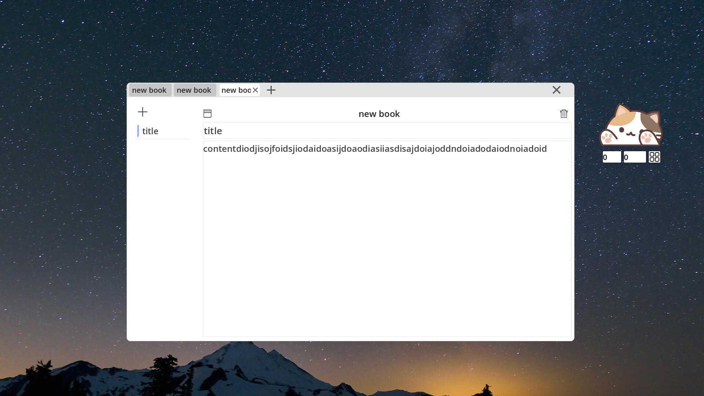
Task: Click the trash icon to delete the note
Action: pyautogui.click(x=564, y=114)
